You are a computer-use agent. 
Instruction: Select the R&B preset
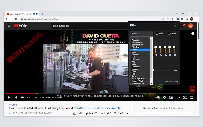[140, 74]
